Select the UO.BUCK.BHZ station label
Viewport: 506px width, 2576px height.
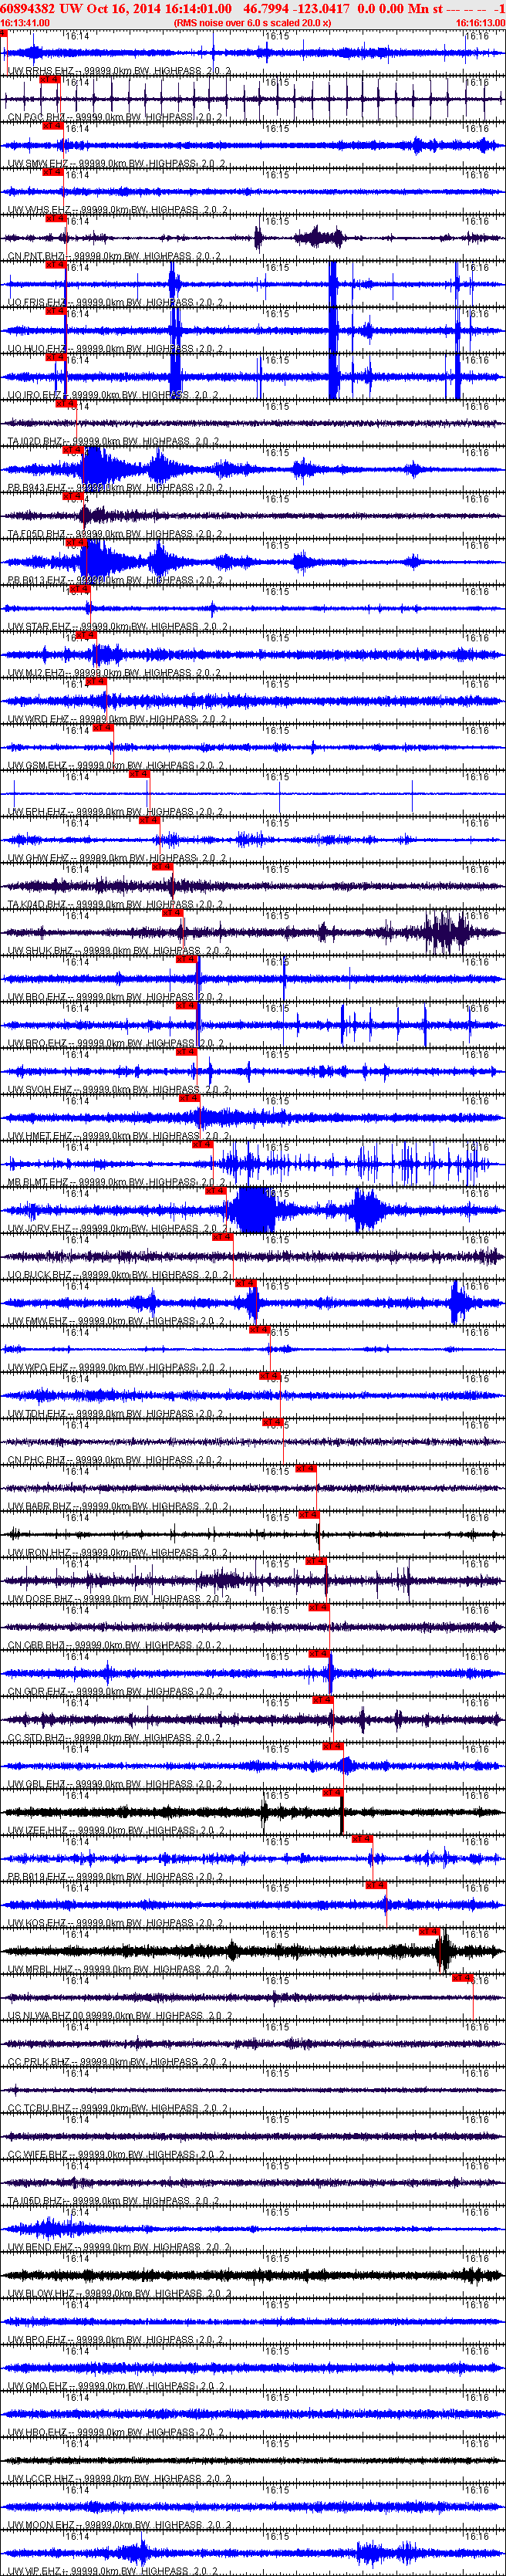pyautogui.click(x=41, y=1275)
